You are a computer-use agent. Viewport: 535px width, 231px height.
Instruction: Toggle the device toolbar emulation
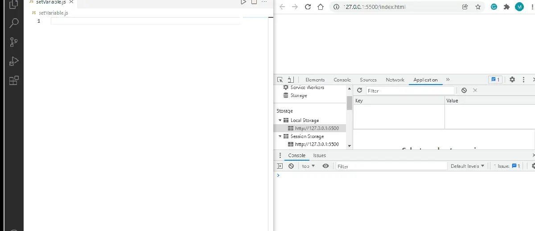(291, 80)
